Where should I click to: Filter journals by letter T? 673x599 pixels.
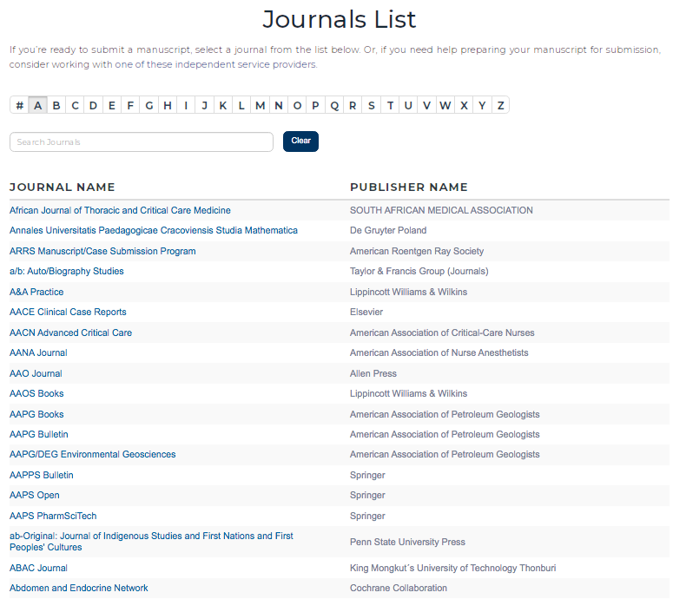coord(390,105)
